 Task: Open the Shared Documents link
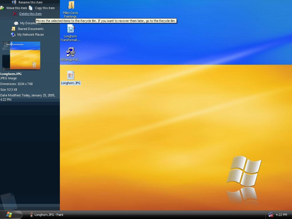[31, 29]
